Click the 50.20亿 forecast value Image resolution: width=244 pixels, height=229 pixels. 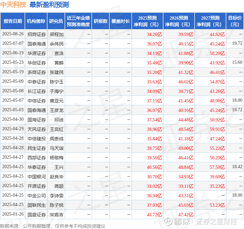[217, 53]
